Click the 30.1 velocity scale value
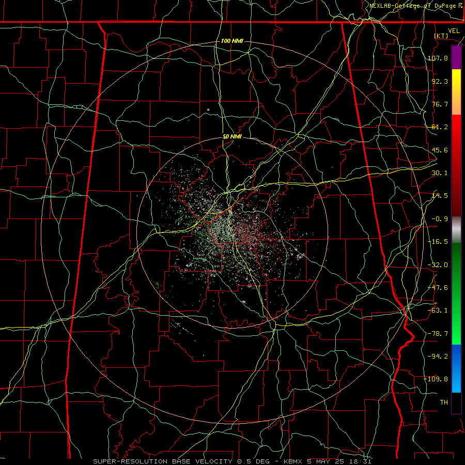The image size is (465, 465). pos(440,173)
